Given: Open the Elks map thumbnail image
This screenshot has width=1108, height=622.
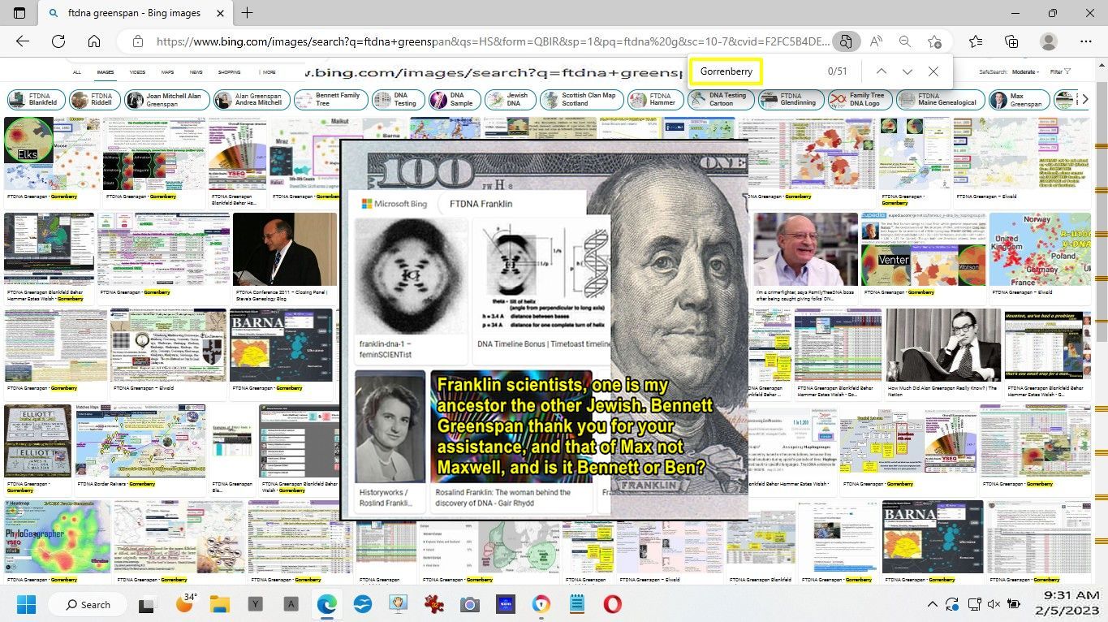Looking at the screenshot, I should 51,153.
